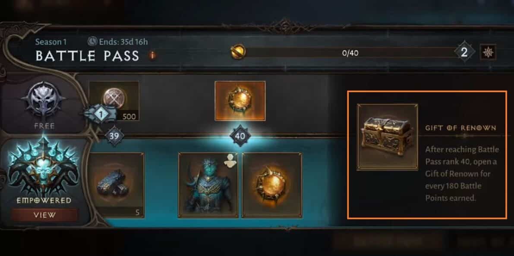The width and height of the screenshot is (514, 256).
Task: Click the rank 39 diamond marker
Action: (114, 136)
